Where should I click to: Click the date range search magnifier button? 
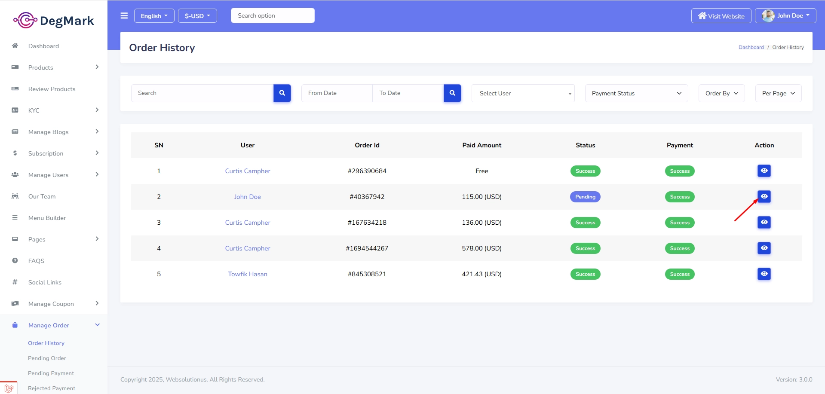(452, 93)
